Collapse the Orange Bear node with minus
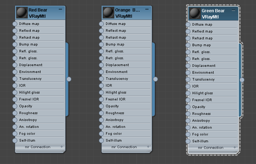The height and width of the screenshot is (164, 256). point(147,9)
